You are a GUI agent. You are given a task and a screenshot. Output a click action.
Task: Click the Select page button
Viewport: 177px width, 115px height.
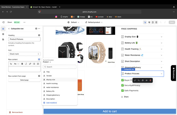[x=24, y=80]
